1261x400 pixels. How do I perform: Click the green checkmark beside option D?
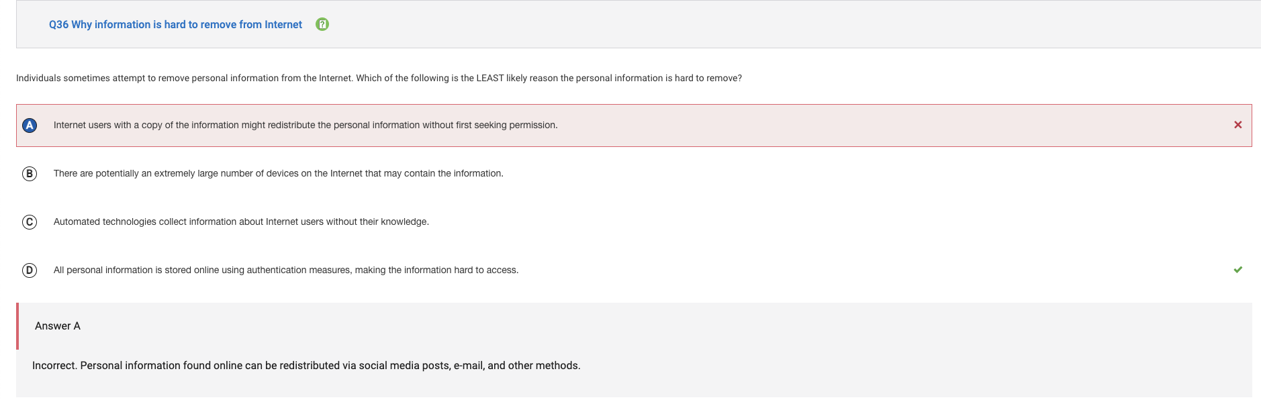coord(1237,270)
